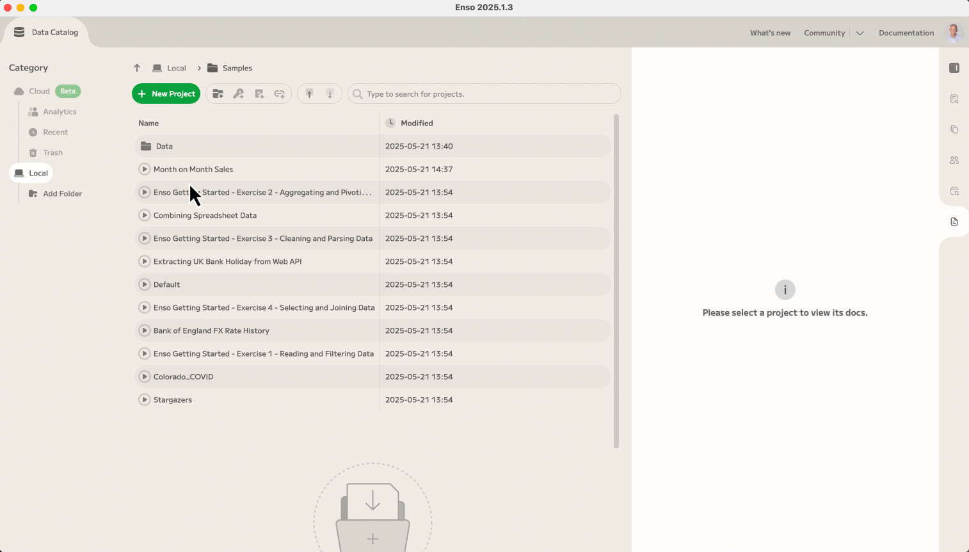Click the Beta badge next to Cloud
Screen dimensions: 969x552
click(x=68, y=91)
